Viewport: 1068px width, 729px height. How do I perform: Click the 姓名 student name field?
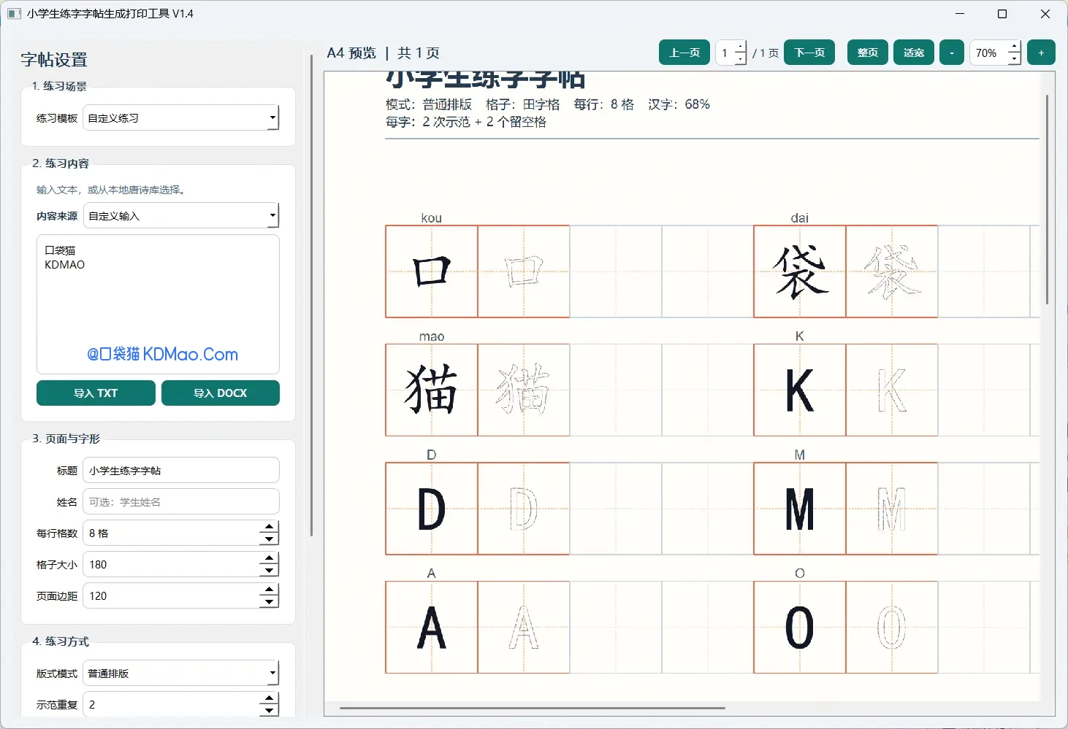(181, 501)
